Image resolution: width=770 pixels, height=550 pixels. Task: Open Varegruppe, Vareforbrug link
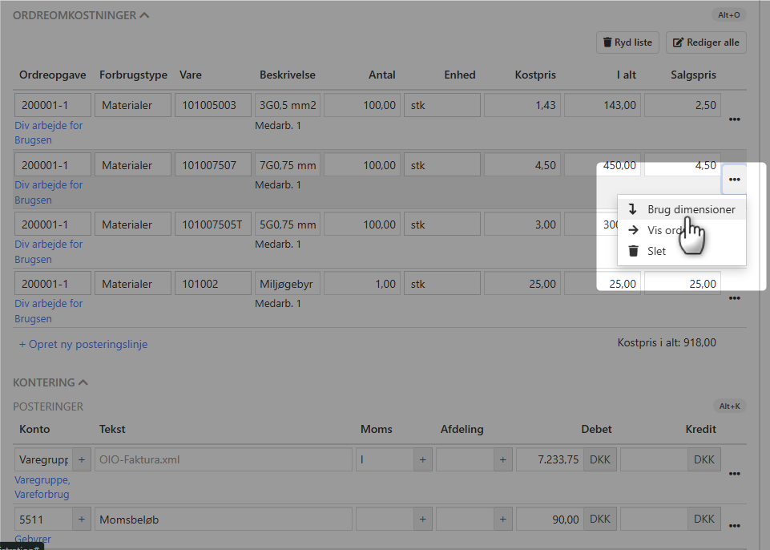[x=42, y=487]
